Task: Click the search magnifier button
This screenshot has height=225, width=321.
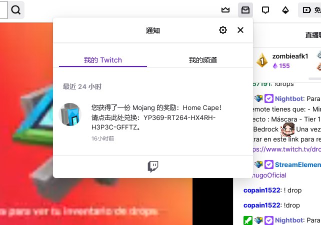Action: (x=16, y=10)
